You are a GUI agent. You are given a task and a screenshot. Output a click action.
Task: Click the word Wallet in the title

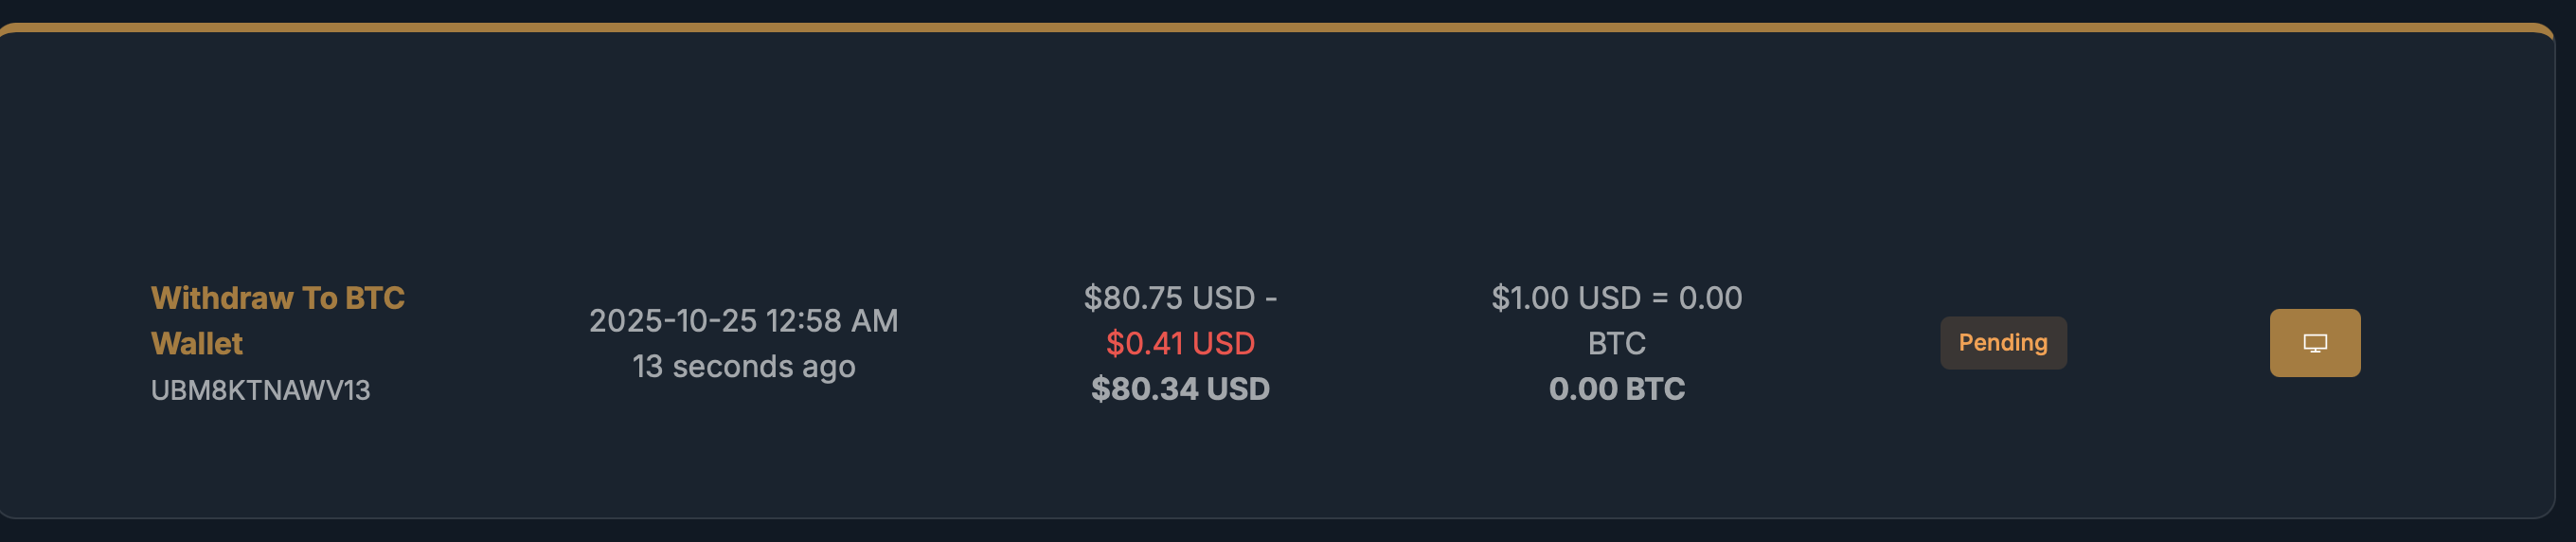click(x=197, y=344)
